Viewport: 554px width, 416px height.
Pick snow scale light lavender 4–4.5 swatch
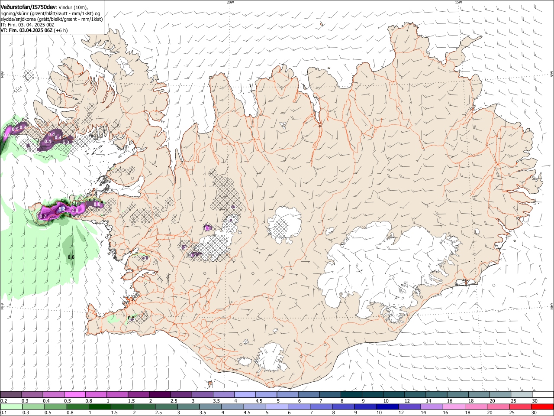pos(245,395)
